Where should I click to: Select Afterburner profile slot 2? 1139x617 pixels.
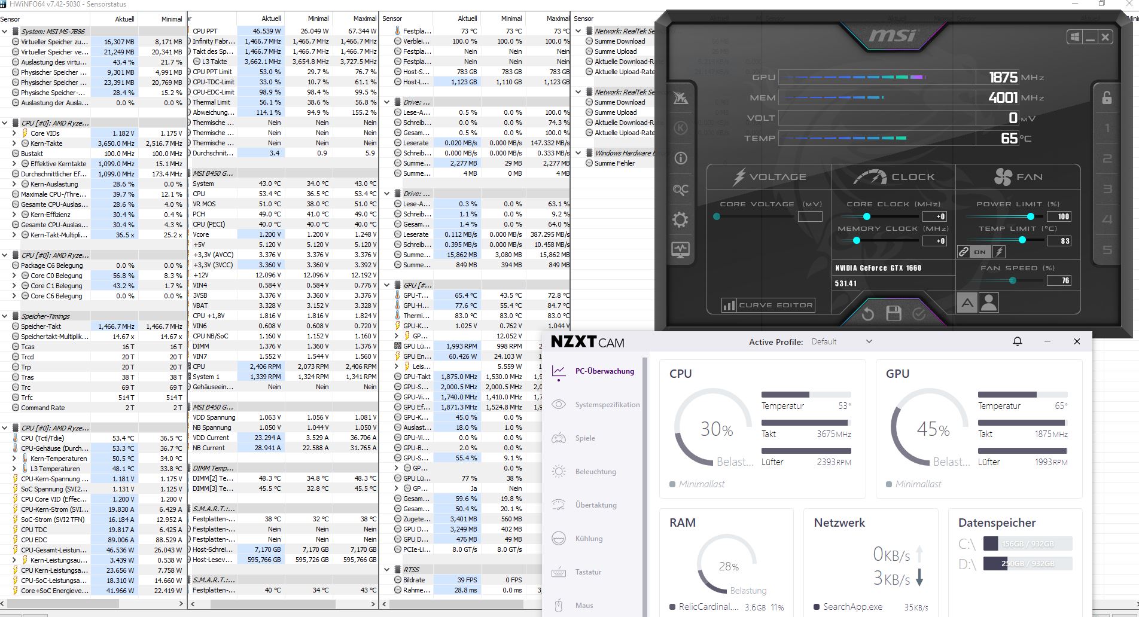1107,158
